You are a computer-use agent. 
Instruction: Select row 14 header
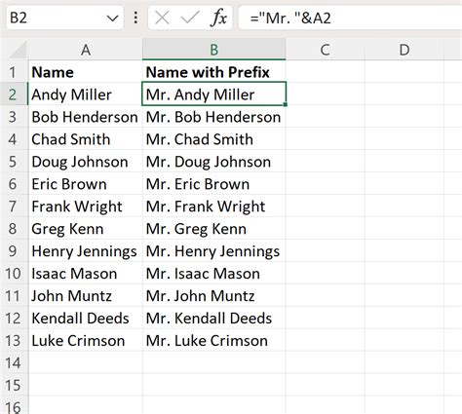13,363
